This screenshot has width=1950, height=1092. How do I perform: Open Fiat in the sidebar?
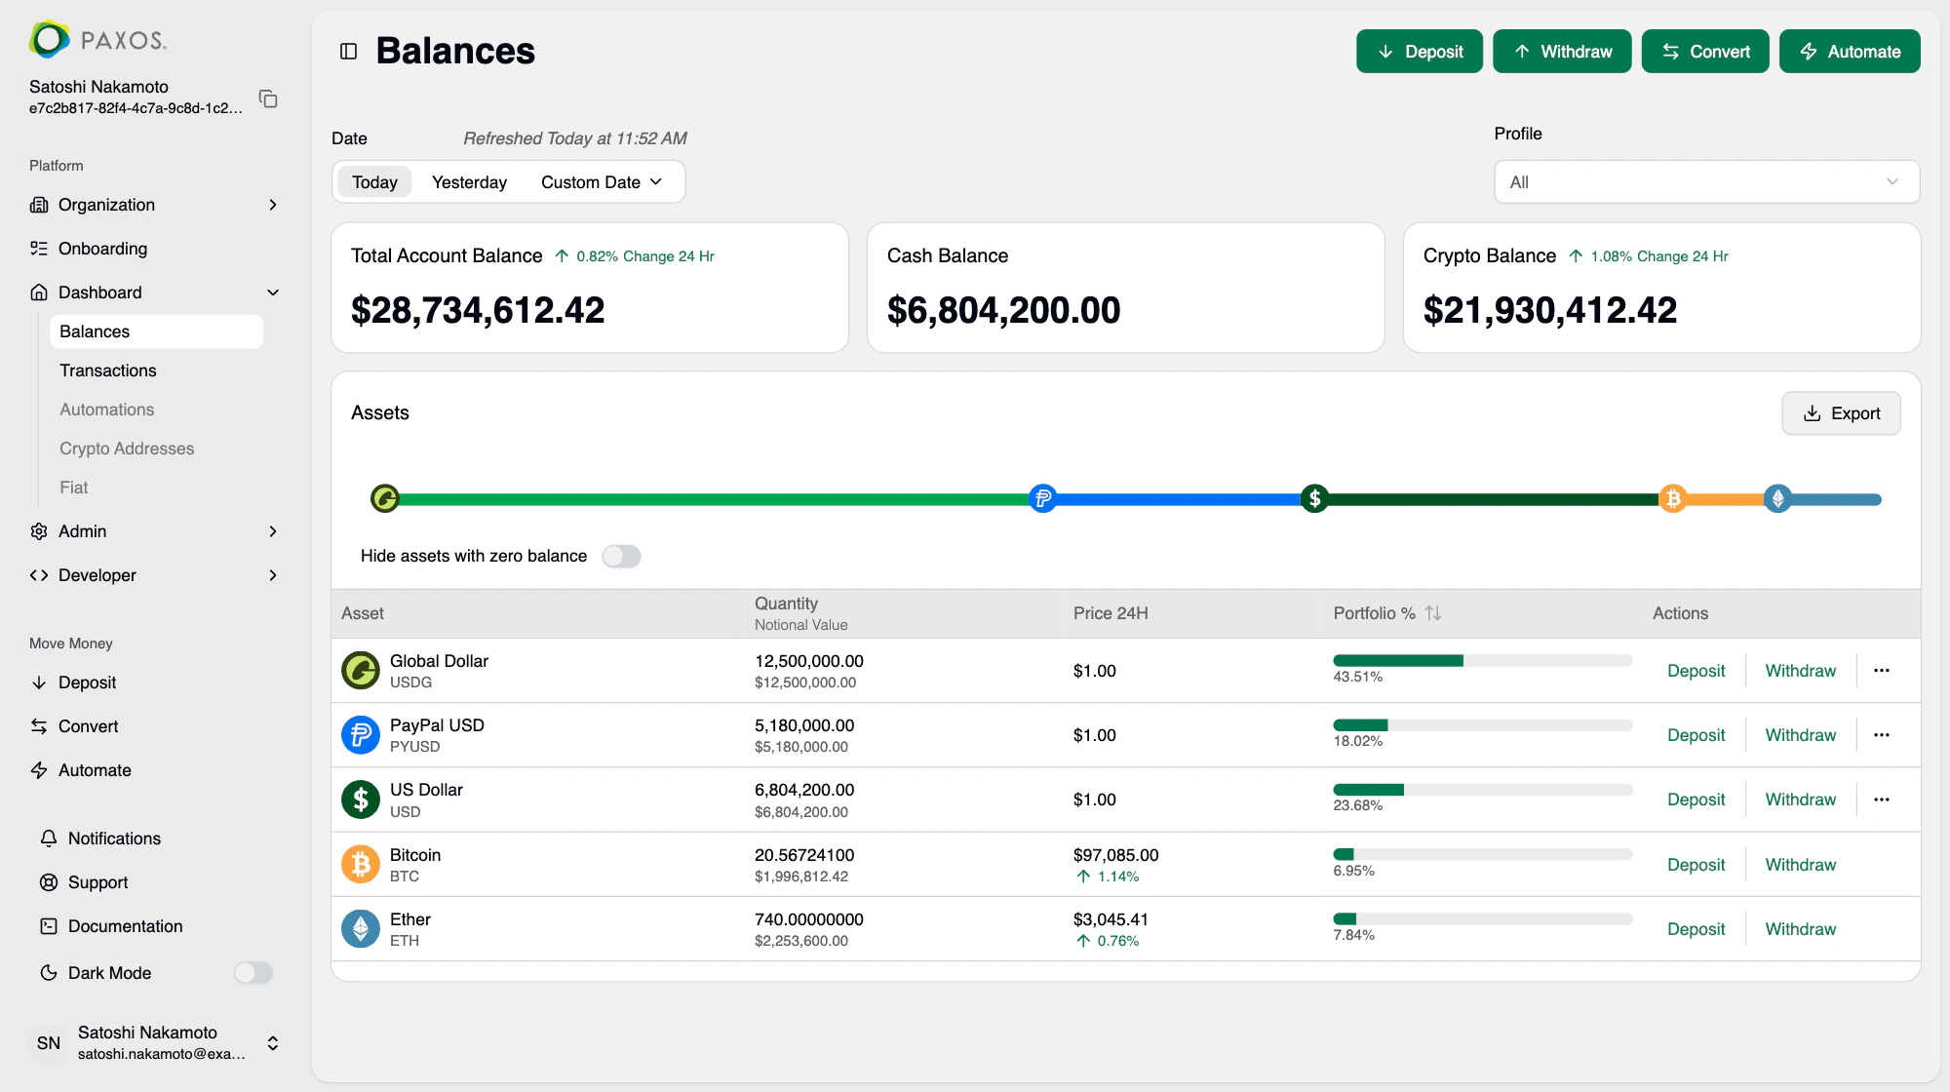click(x=74, y=487)
